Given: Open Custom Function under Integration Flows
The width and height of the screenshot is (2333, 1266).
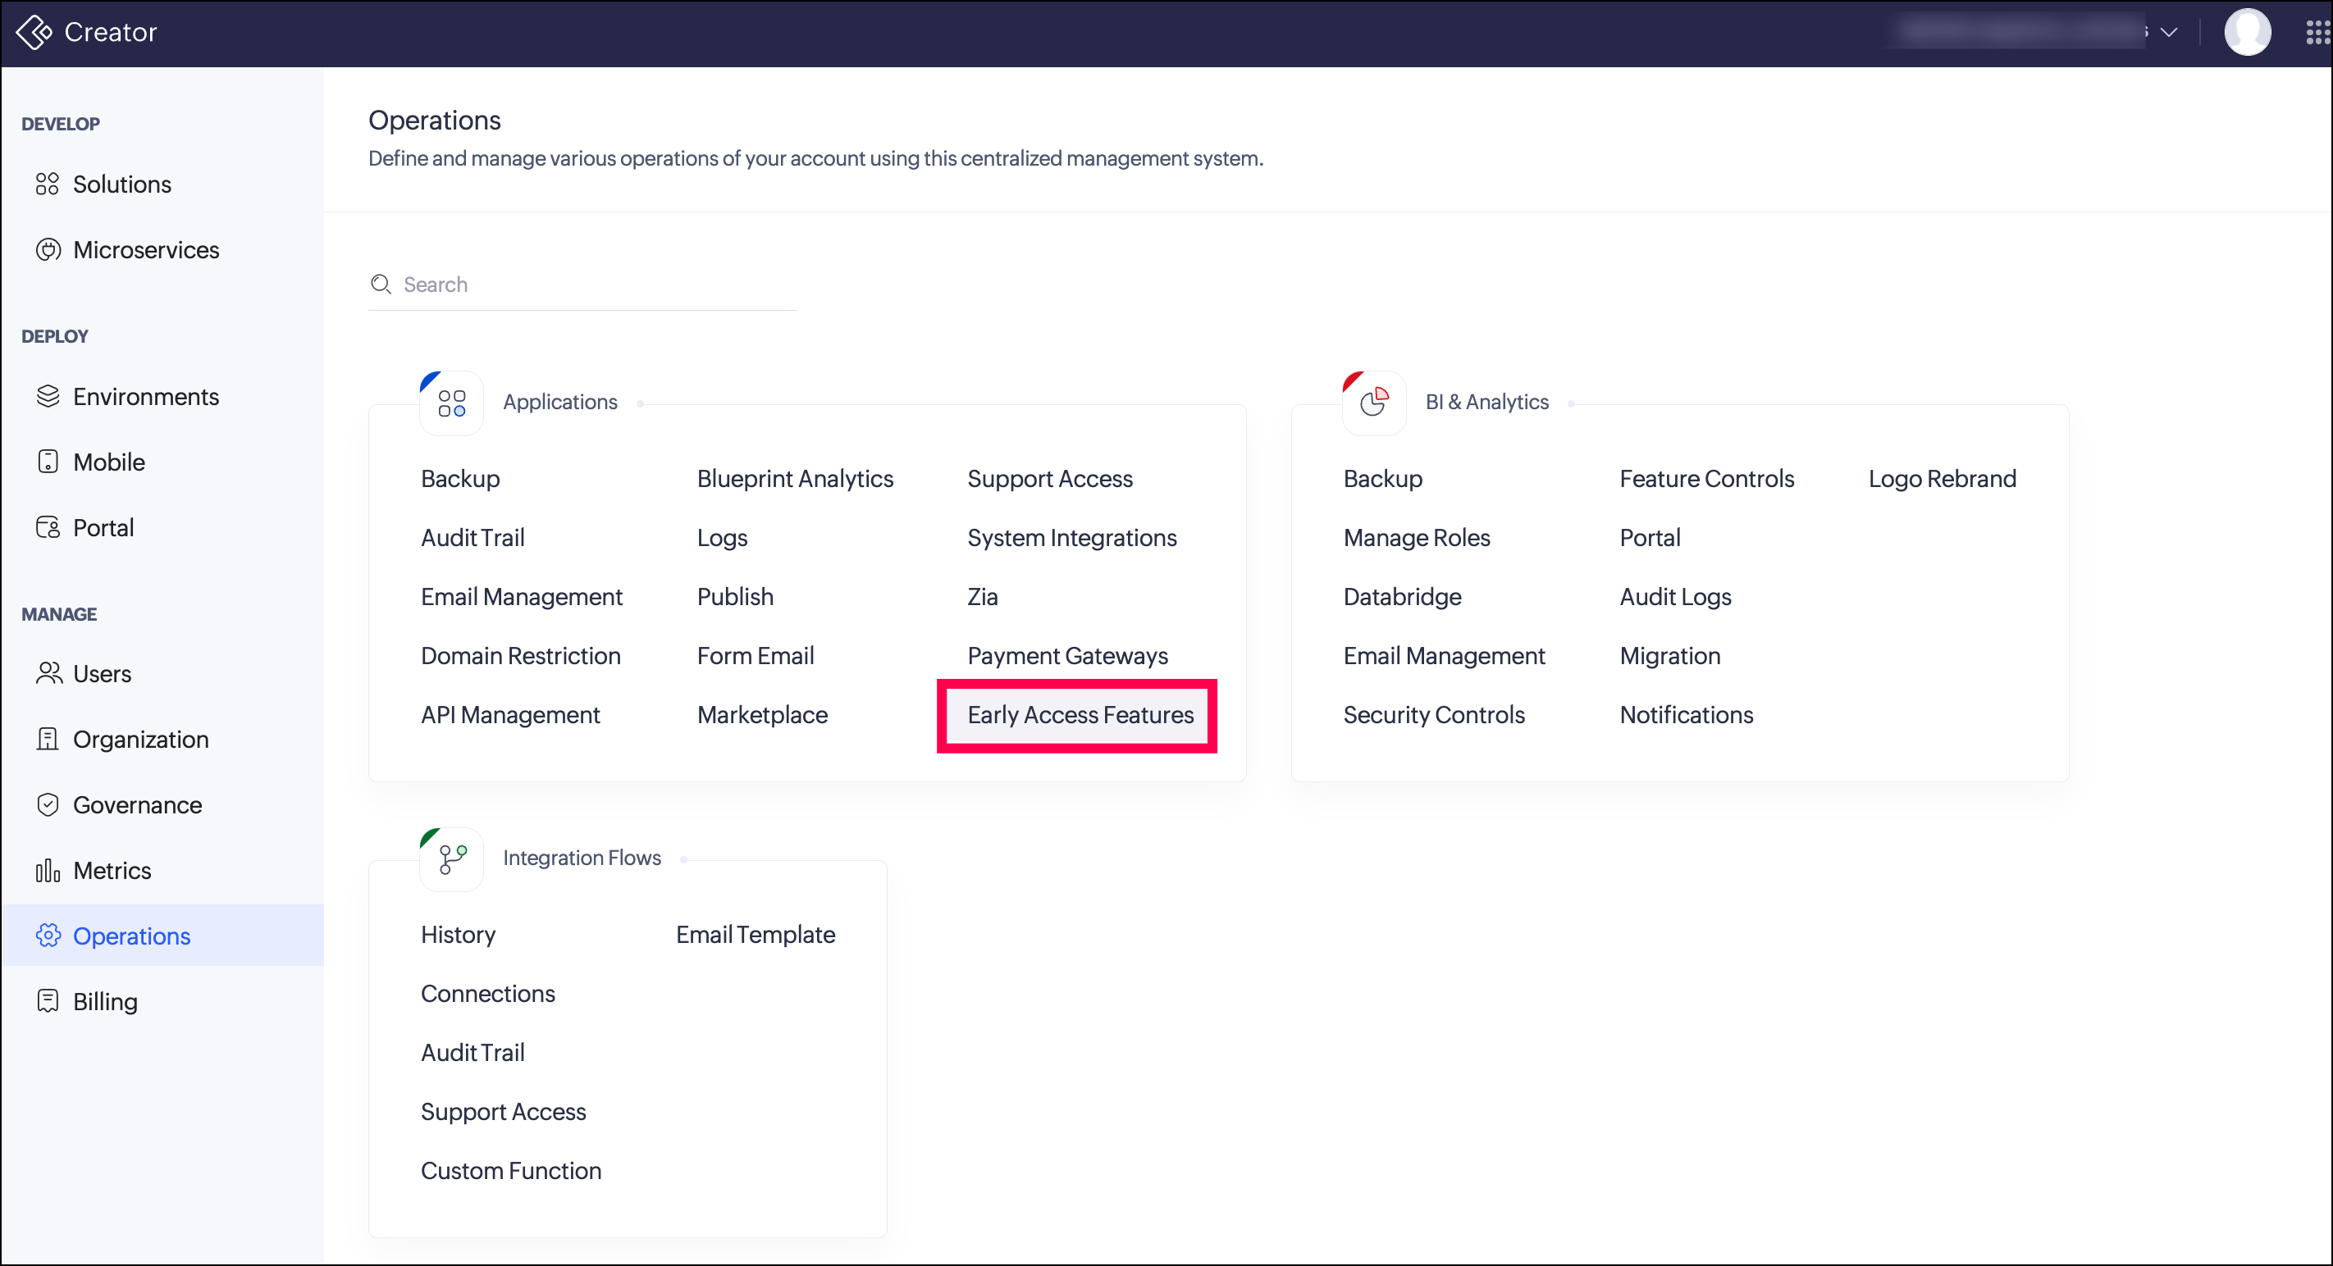Looking at the screenshot, I should [511, 1171].
